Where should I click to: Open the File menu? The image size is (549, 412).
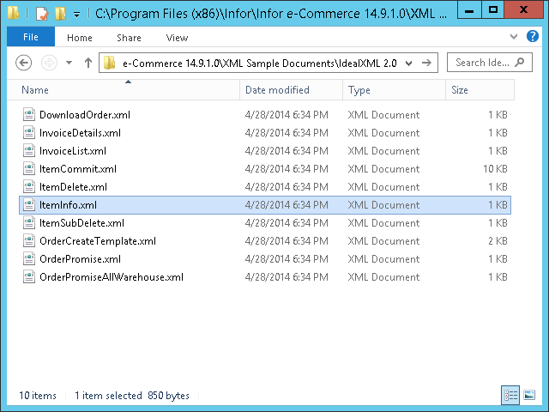(30, 38)
